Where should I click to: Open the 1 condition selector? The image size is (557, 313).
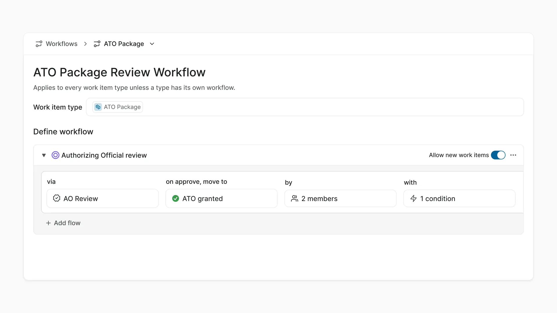[x=460, y=199]
